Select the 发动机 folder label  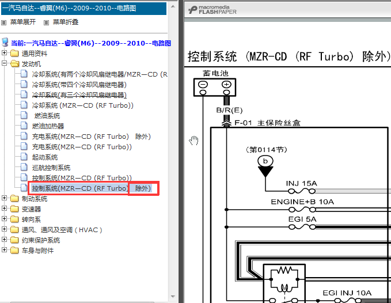pyautogui.click(x=31, y=64)
